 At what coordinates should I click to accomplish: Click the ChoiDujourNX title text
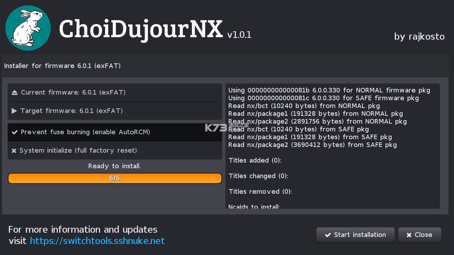coord(141,29)
